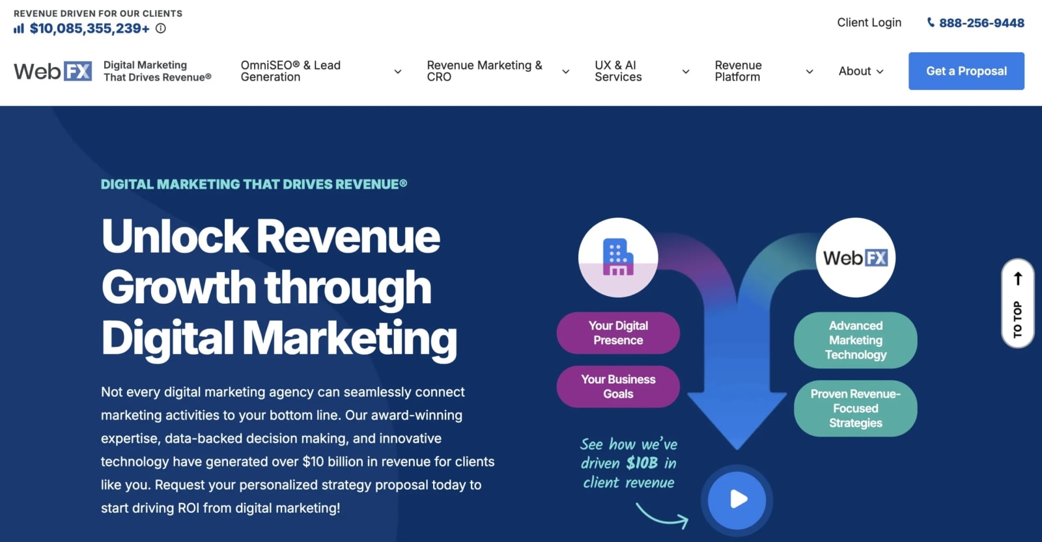Select the Your Digital Presence pill

click(x=618, y=333)
